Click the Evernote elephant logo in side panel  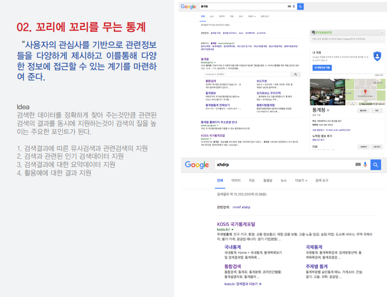click(313, 32)
